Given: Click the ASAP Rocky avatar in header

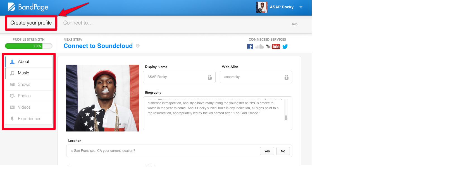Looking at the screenshot, I should click(x=262, y=7).
